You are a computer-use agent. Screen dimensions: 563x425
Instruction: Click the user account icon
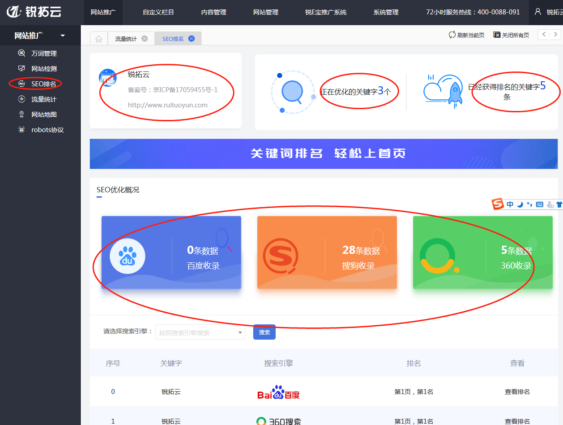(538, 12)
